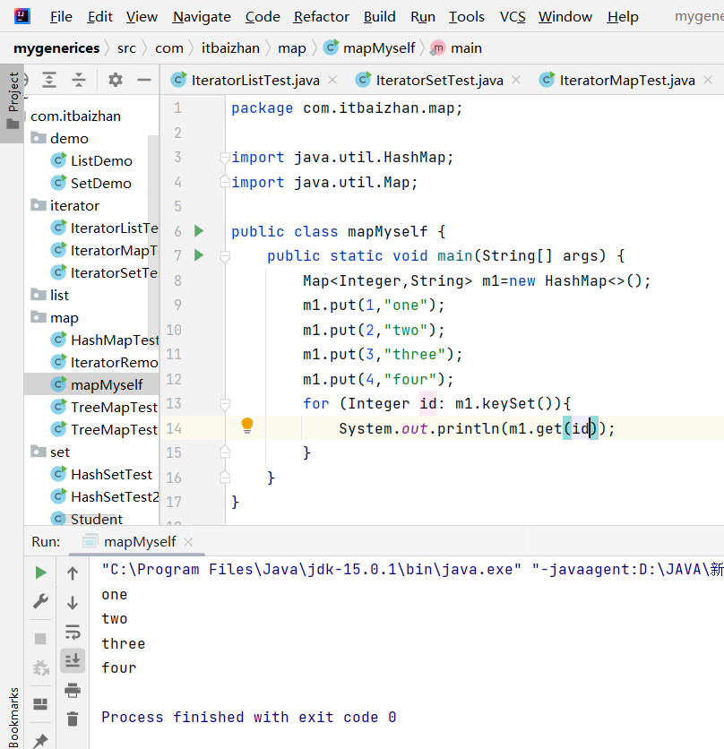
Task: Open the Tools menu
Action: [x=467, y=17]
